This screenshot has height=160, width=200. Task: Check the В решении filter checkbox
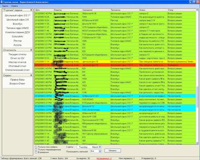(x=36, y=153)
